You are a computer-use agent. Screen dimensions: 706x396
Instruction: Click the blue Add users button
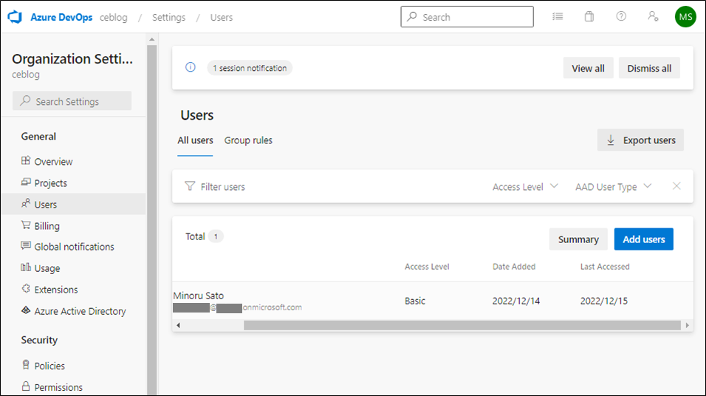click(x=644, y=239)
